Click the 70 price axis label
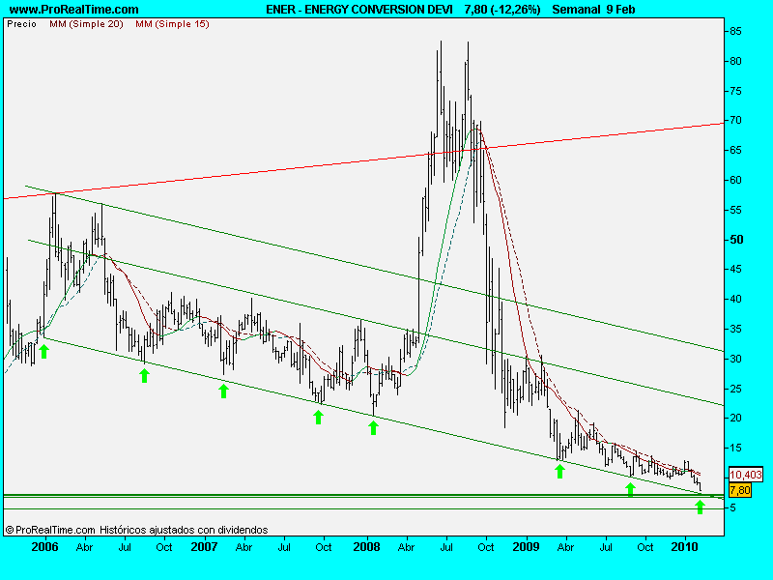The height and width of the screenshot is (580, 773). click(735, 120)
